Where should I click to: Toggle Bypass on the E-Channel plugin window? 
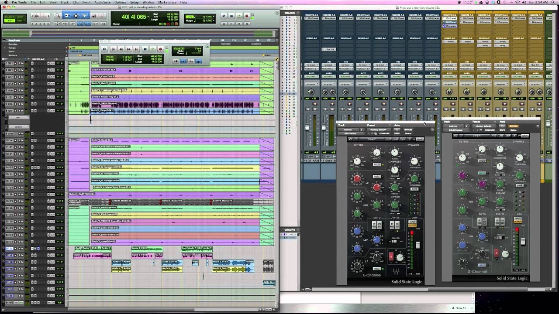point(409,130)
